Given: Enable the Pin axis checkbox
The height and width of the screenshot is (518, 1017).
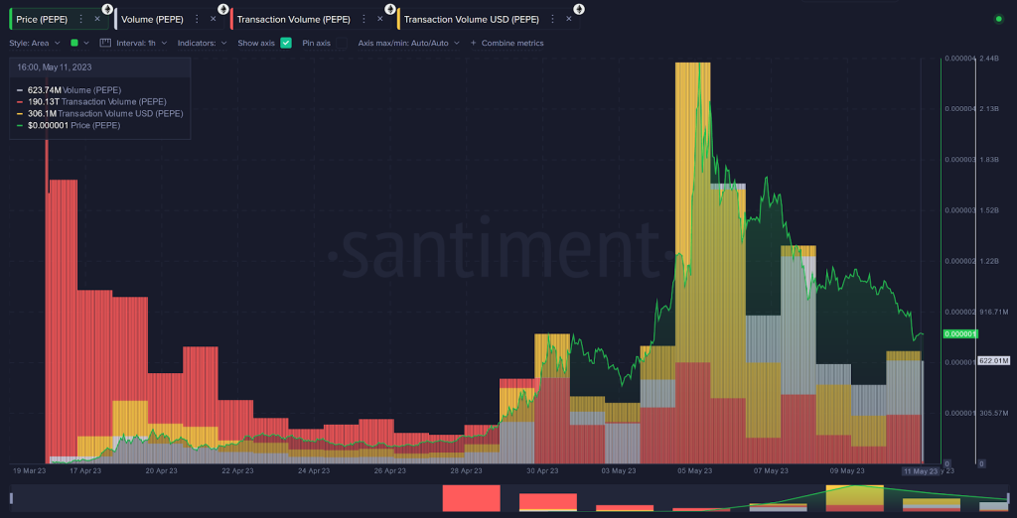Looking at the screenshot, I should coord(341,43).
